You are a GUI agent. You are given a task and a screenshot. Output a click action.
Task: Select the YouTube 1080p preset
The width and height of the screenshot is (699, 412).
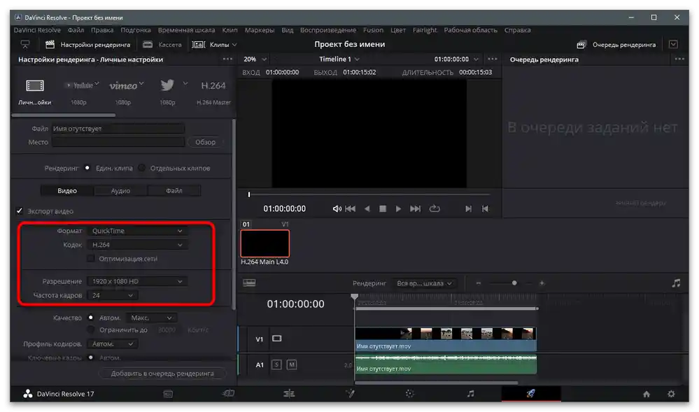pyautogui.click(x=80, y=85)
